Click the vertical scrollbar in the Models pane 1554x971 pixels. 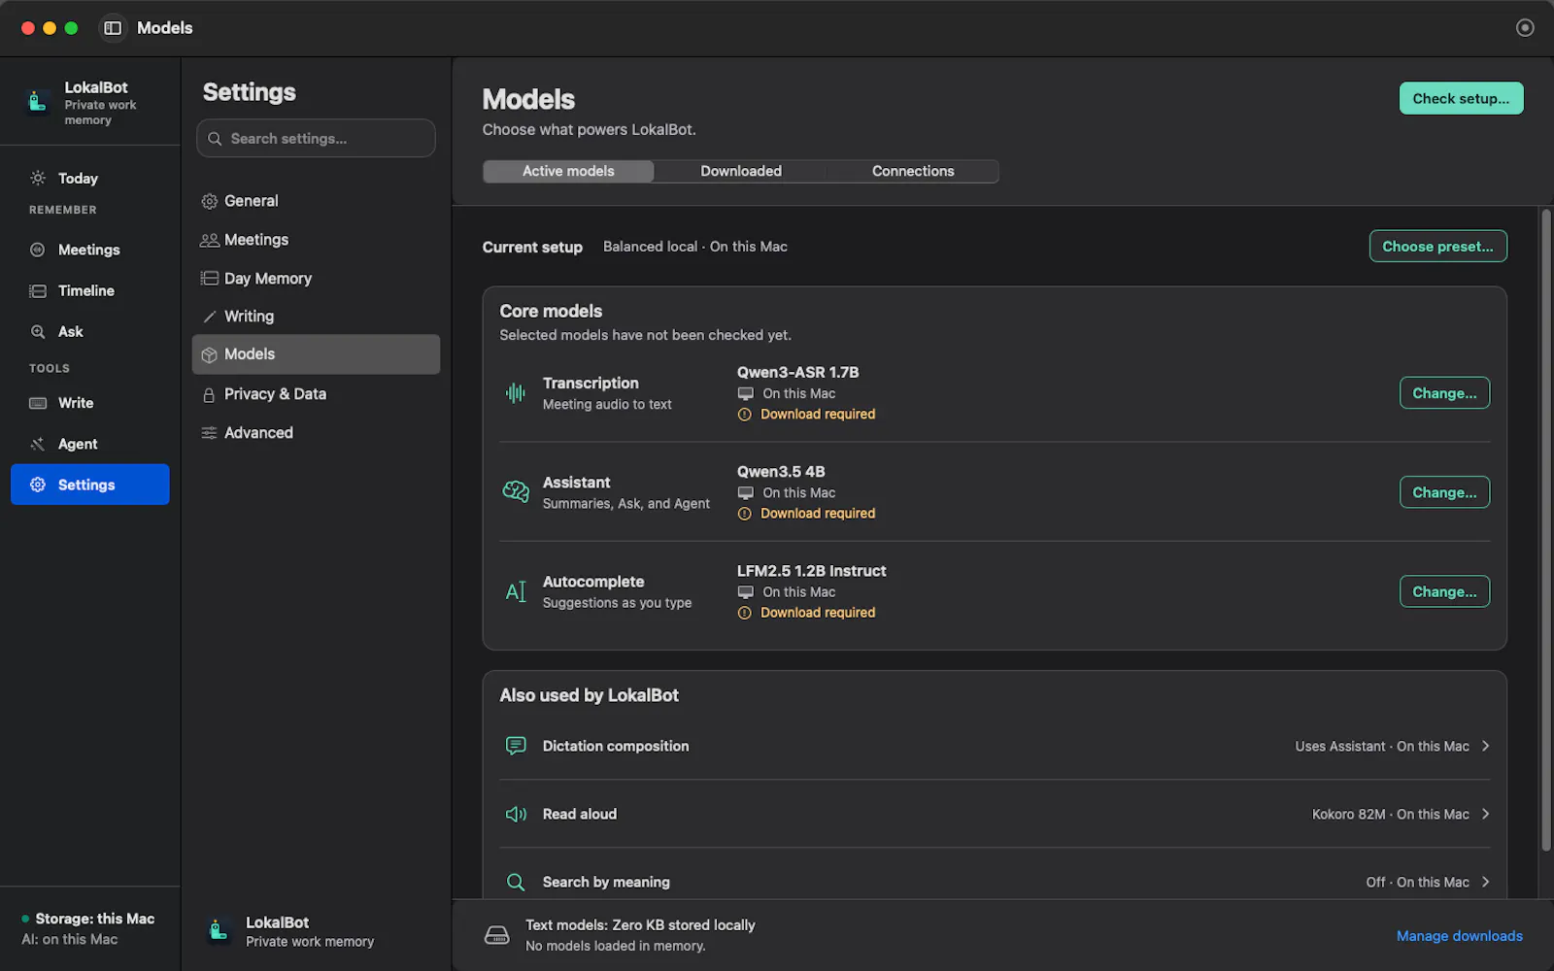[1546, 529]
